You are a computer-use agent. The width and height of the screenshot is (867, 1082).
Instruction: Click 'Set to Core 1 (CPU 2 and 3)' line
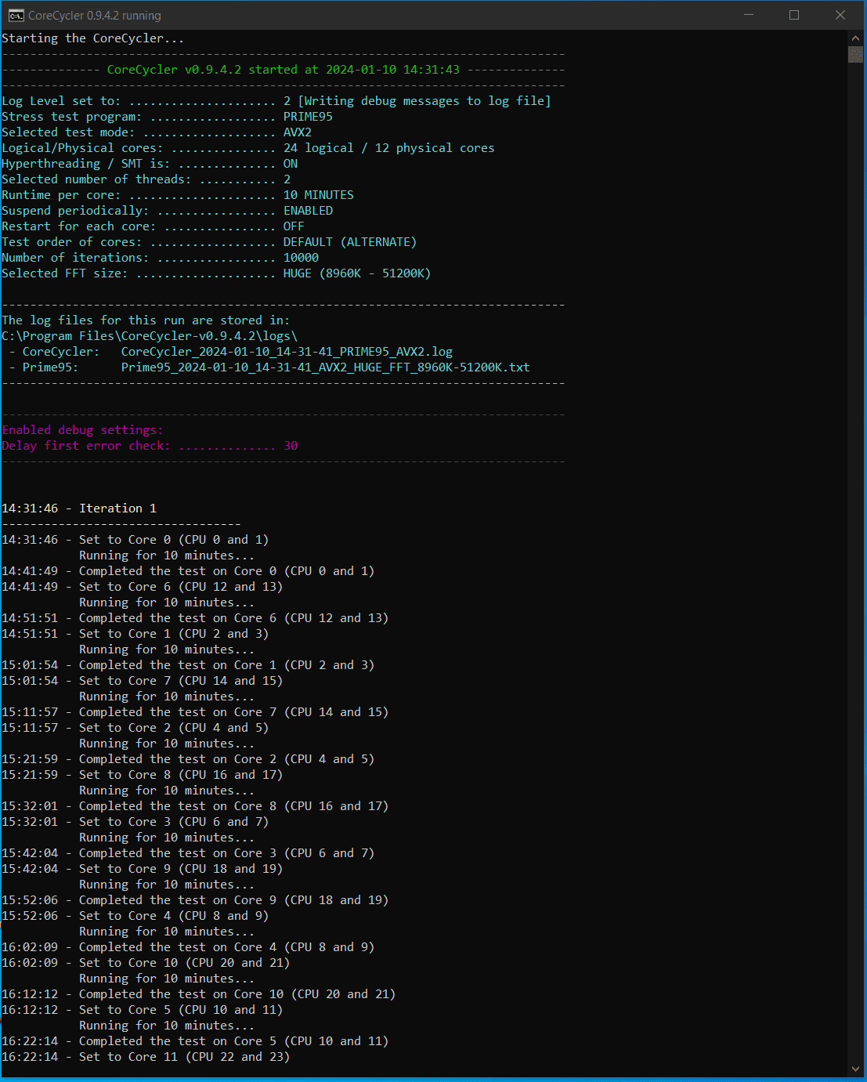tap(135, 634)
